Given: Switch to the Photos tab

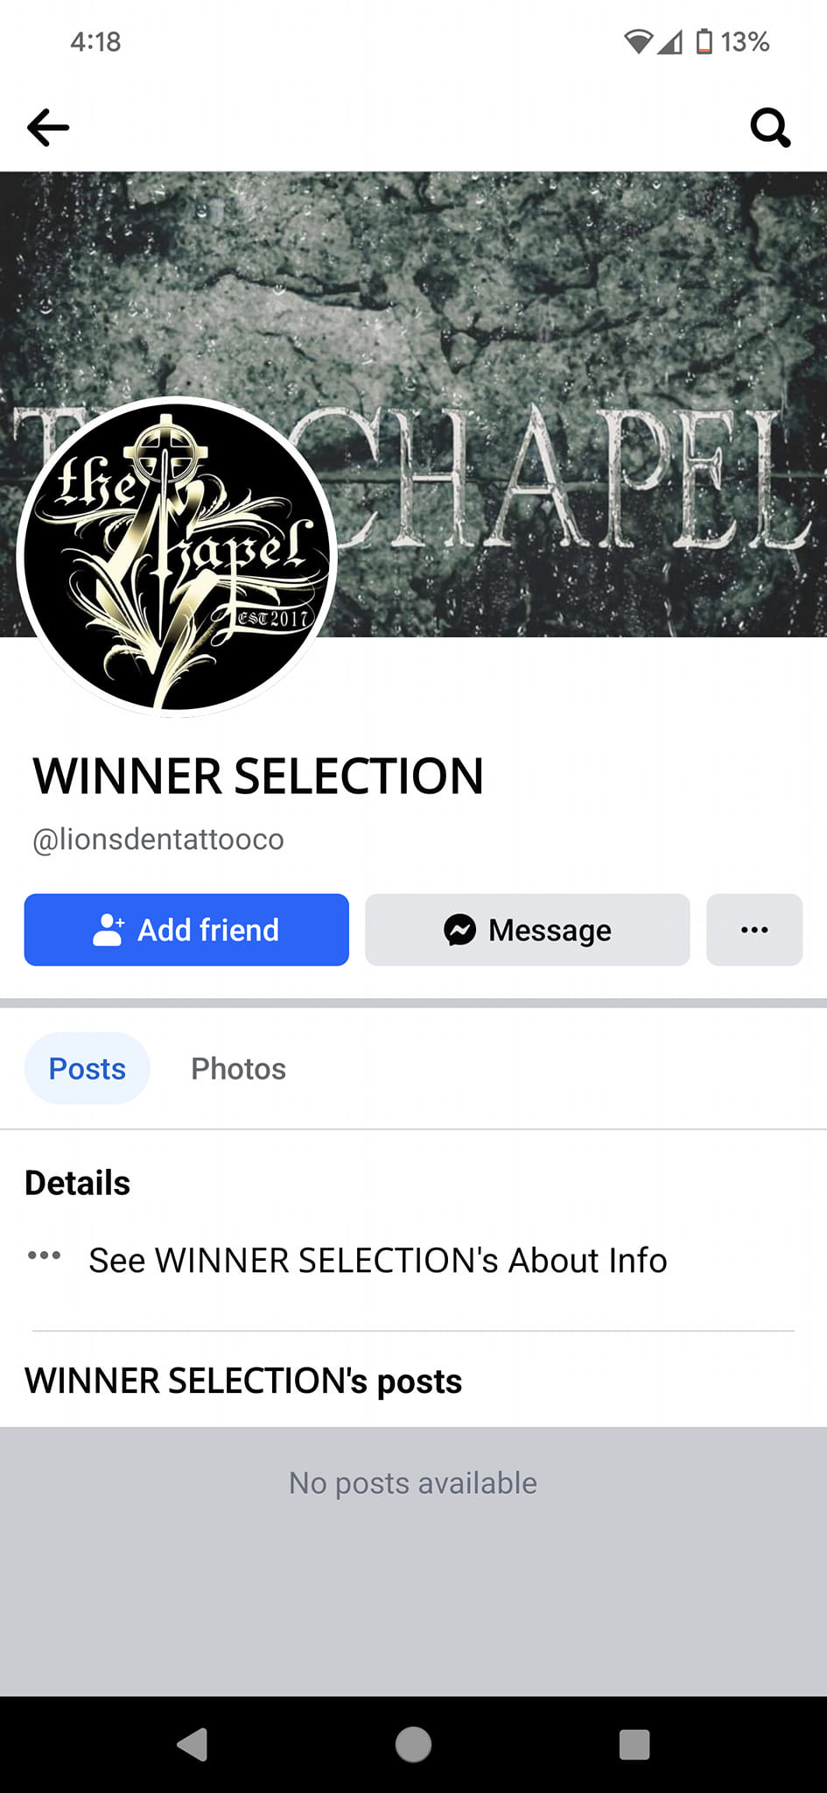Looking at the screenshot, I should point(239,1068).
